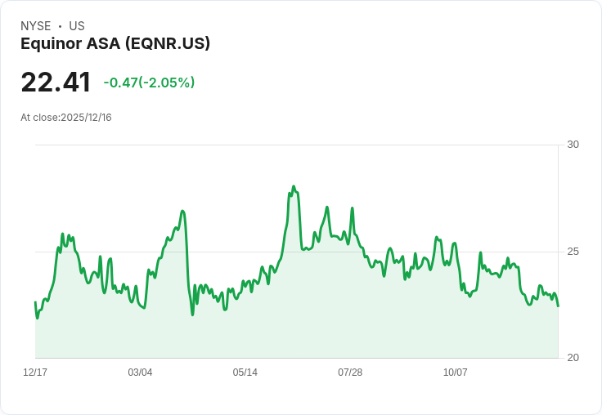The height and width of the screenshot is (415, 602).
Task: Click the 05/14 date axis label
Action: pos(245,372)
